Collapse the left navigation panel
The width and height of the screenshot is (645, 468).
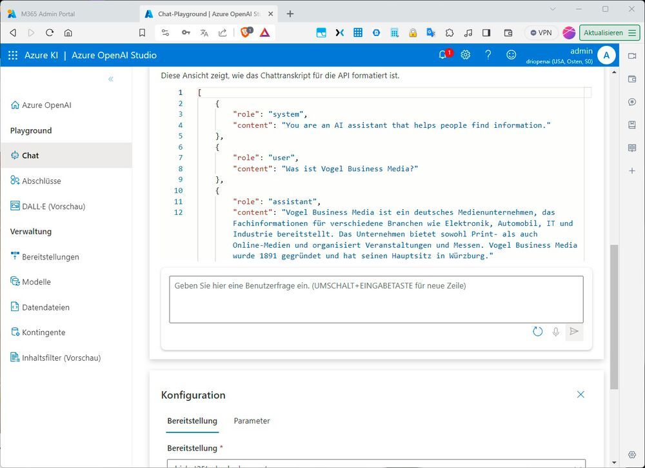point(111,79)
